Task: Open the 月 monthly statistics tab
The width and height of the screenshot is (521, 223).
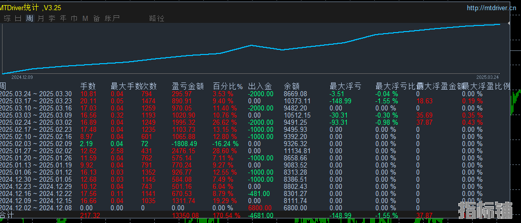Action: [41, 19]
